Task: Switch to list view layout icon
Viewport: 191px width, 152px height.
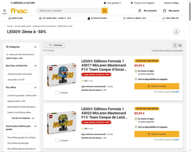Action: (x=175, y=46)
